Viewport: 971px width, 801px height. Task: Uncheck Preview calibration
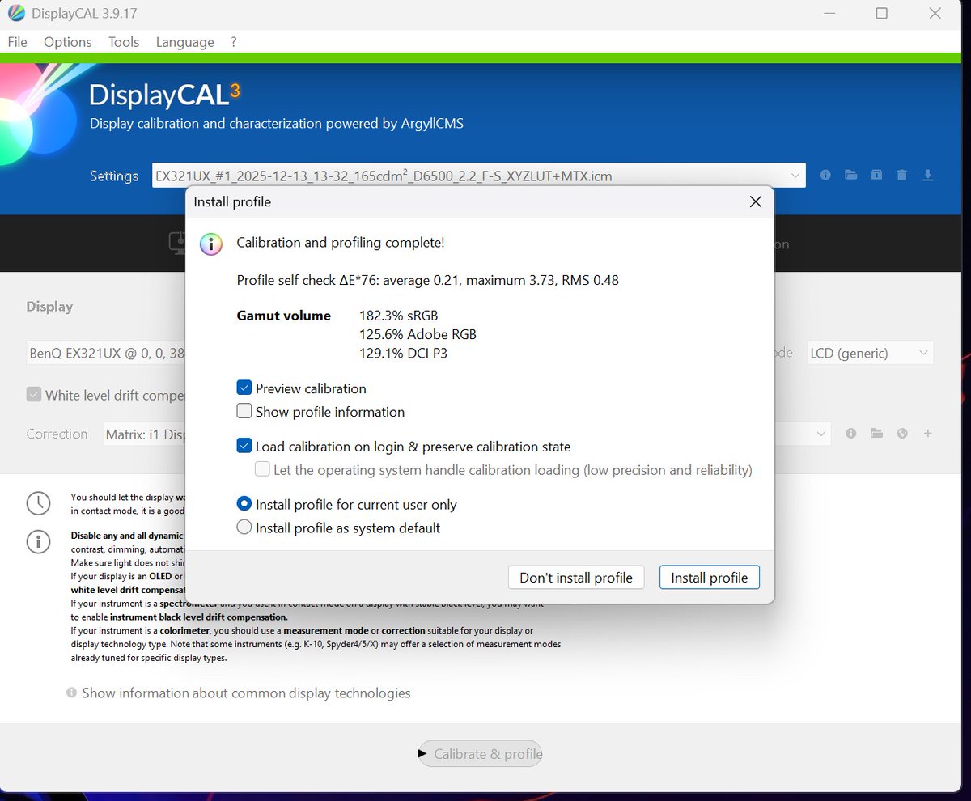tap(244, 388)
